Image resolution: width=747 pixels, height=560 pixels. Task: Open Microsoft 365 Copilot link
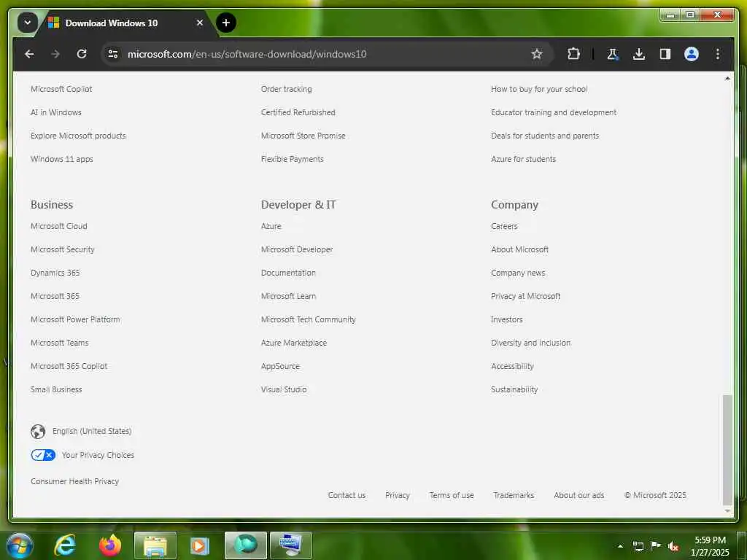(x=69, y=366)
